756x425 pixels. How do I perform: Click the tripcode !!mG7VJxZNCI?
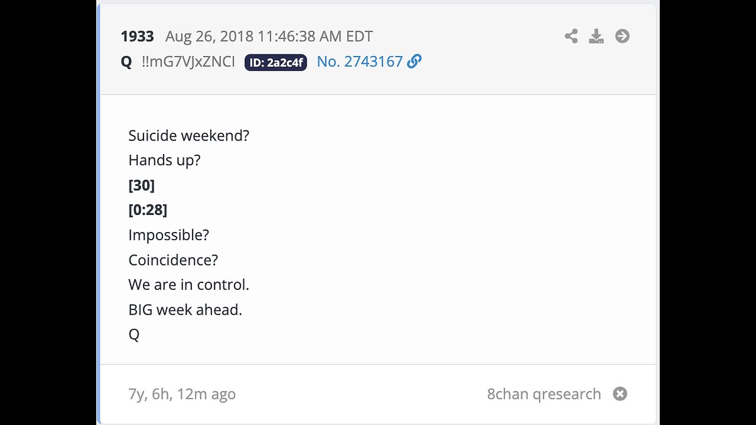(x=188, y=62)
